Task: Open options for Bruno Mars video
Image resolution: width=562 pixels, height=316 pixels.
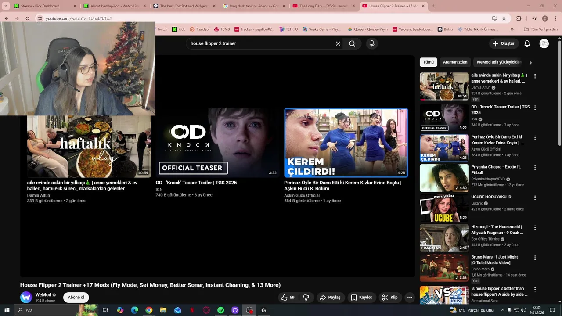Action: coord(535,258)
